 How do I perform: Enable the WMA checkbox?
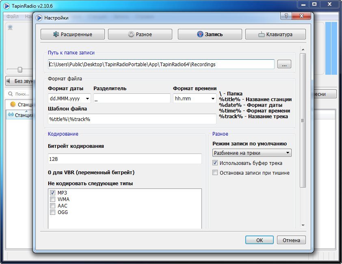[52, 199]
